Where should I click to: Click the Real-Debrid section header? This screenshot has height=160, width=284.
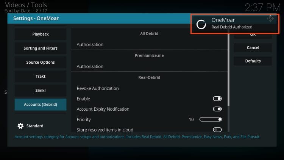[x=149, y=77]
